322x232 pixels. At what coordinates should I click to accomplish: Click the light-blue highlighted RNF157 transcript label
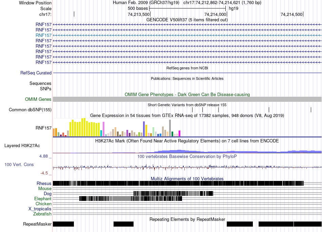[x=43, y=35]
